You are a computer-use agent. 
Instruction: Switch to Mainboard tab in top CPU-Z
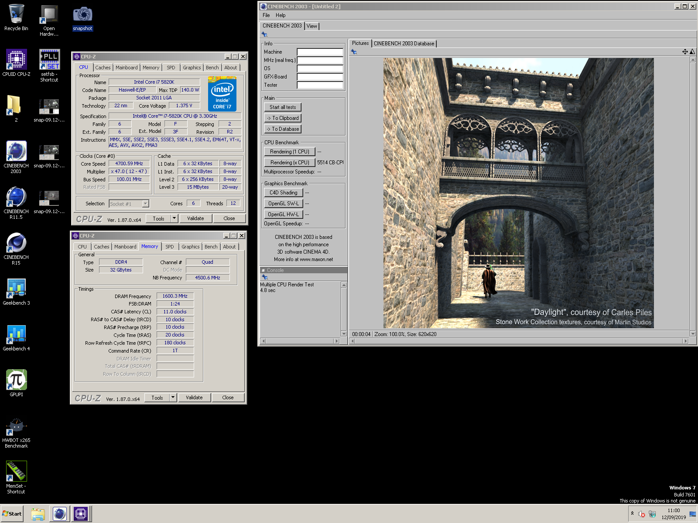(127, 68)
